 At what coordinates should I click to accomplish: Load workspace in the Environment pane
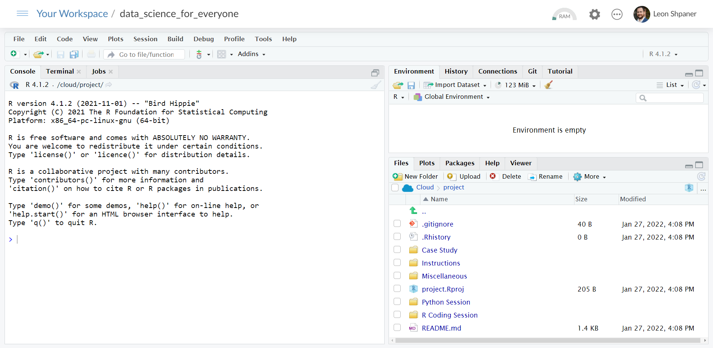398,85
